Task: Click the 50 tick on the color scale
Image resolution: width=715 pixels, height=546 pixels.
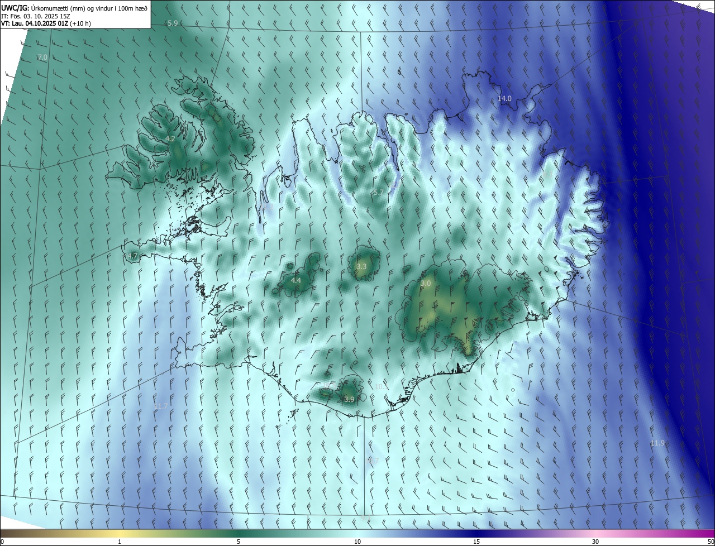Action: coord(711,542)
